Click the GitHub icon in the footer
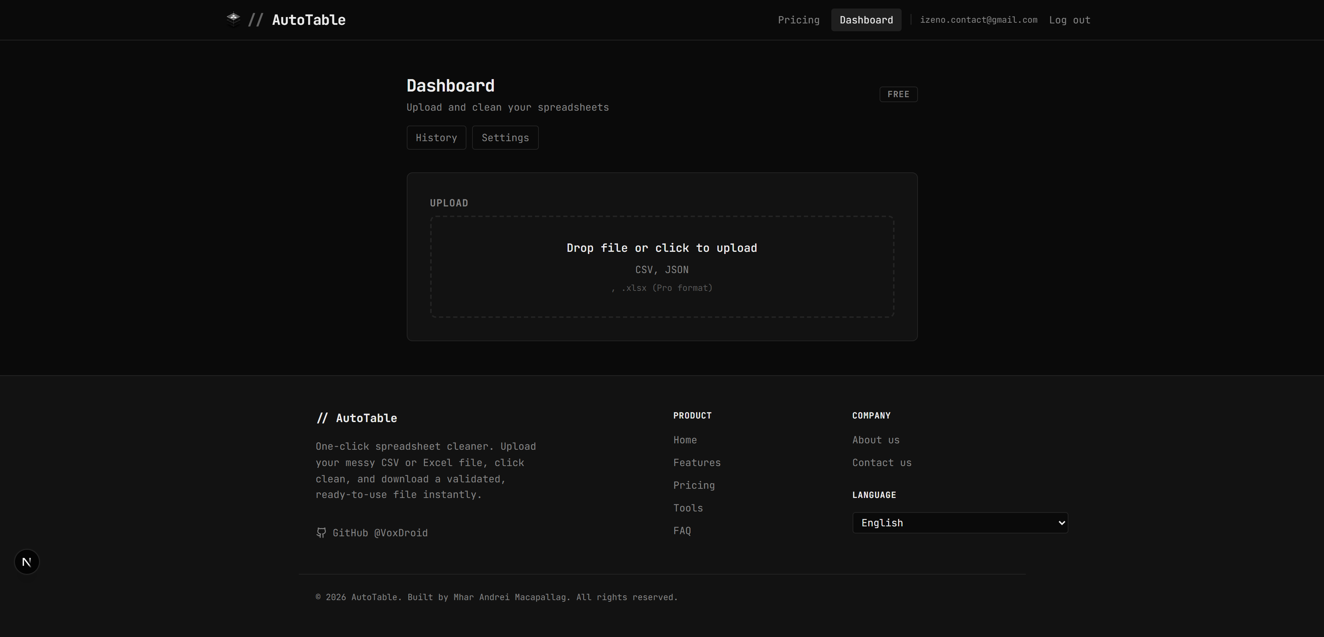Screen dimensions: 1324x637 [x=321, y=533]
